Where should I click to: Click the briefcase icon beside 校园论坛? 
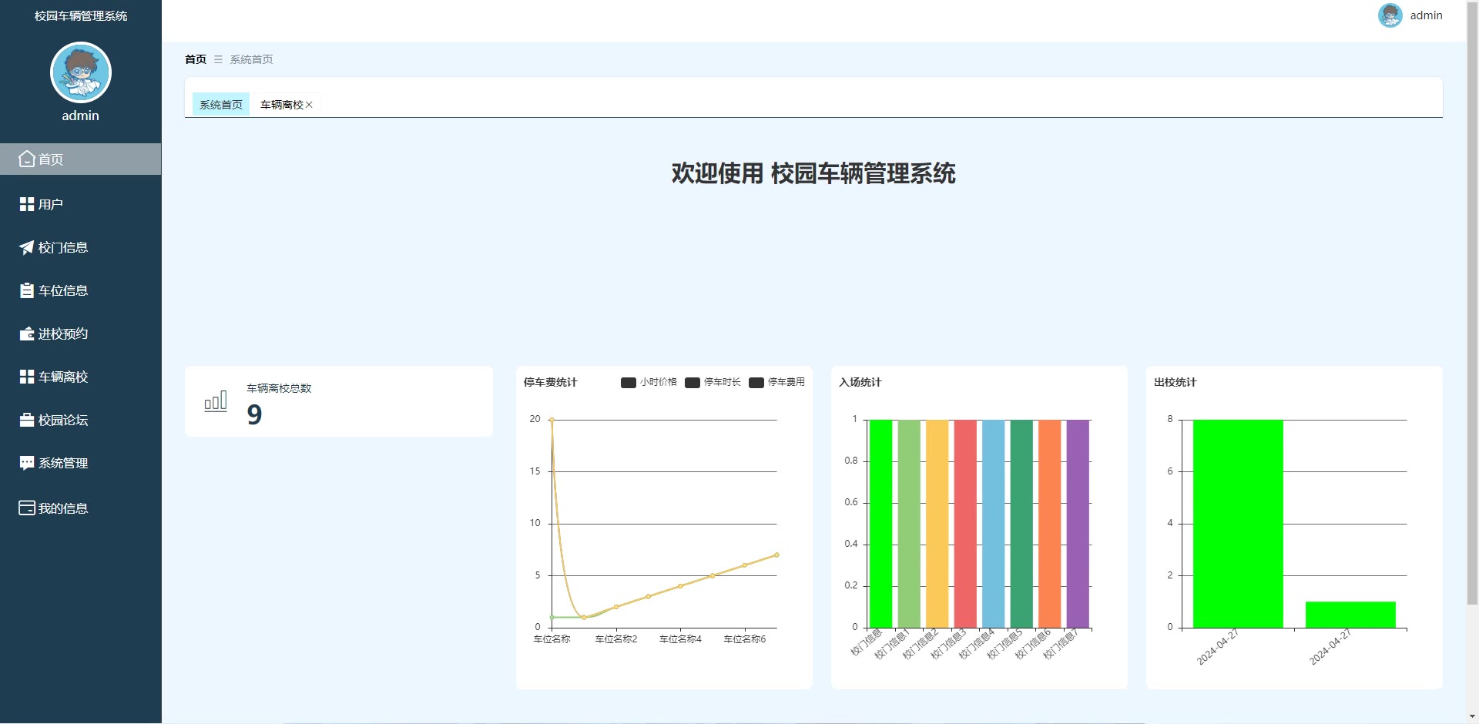pos(27,420)
